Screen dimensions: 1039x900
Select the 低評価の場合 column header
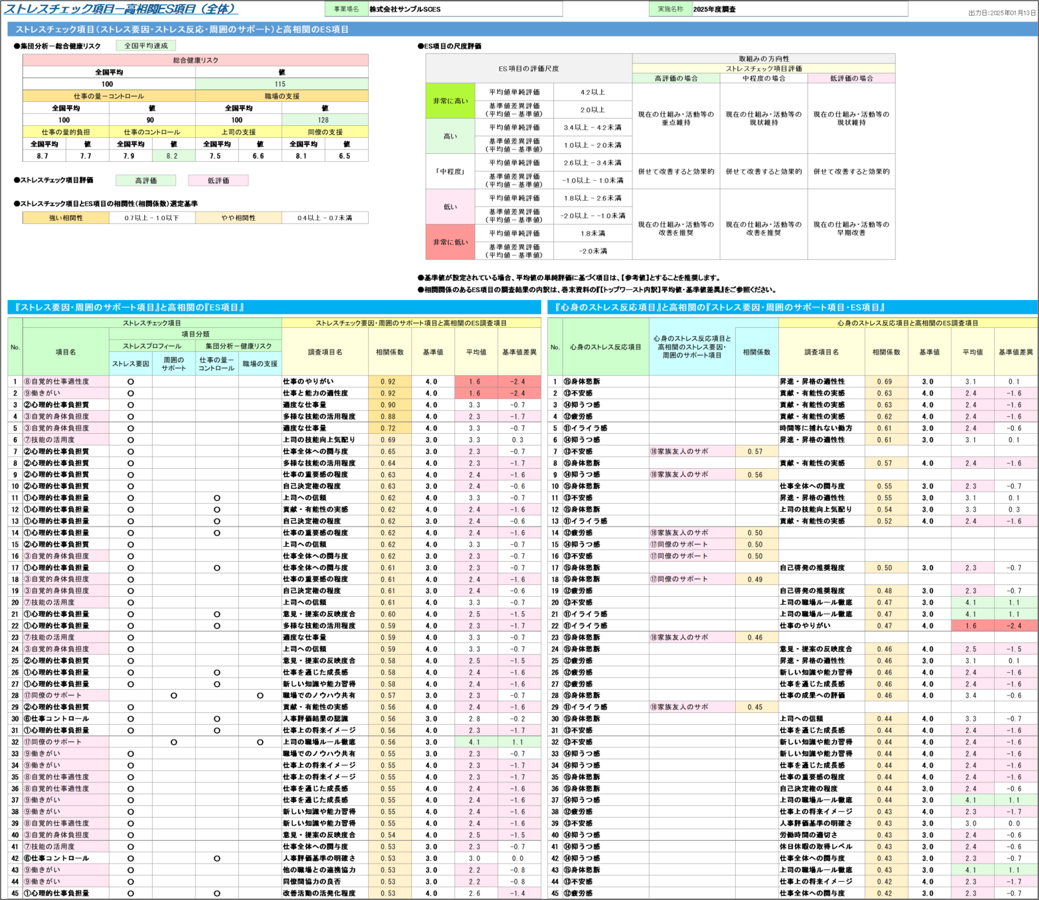[851, 79]
